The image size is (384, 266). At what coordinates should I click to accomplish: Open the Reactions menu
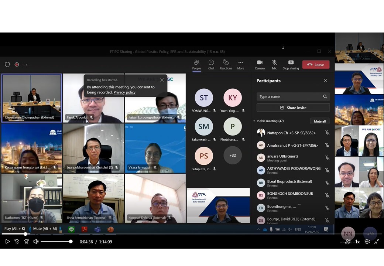(226, 64)
